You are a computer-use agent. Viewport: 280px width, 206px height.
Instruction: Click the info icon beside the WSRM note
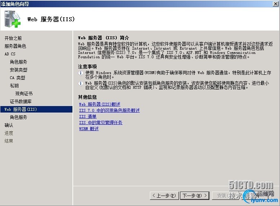(x=81, y=73)
